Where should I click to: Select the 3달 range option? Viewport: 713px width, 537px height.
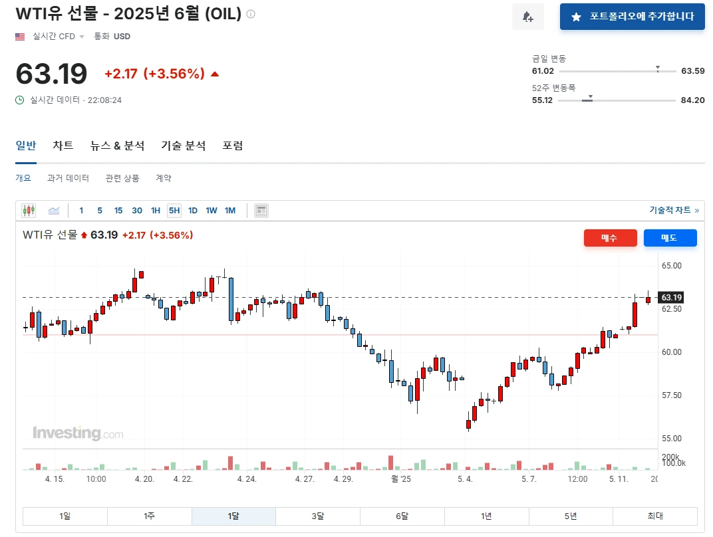coord(318,516)
